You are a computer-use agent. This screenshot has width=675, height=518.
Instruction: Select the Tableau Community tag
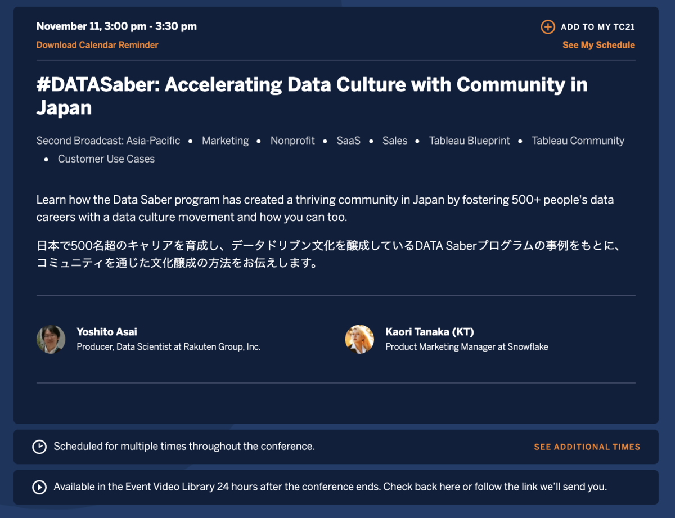(578, 141)
